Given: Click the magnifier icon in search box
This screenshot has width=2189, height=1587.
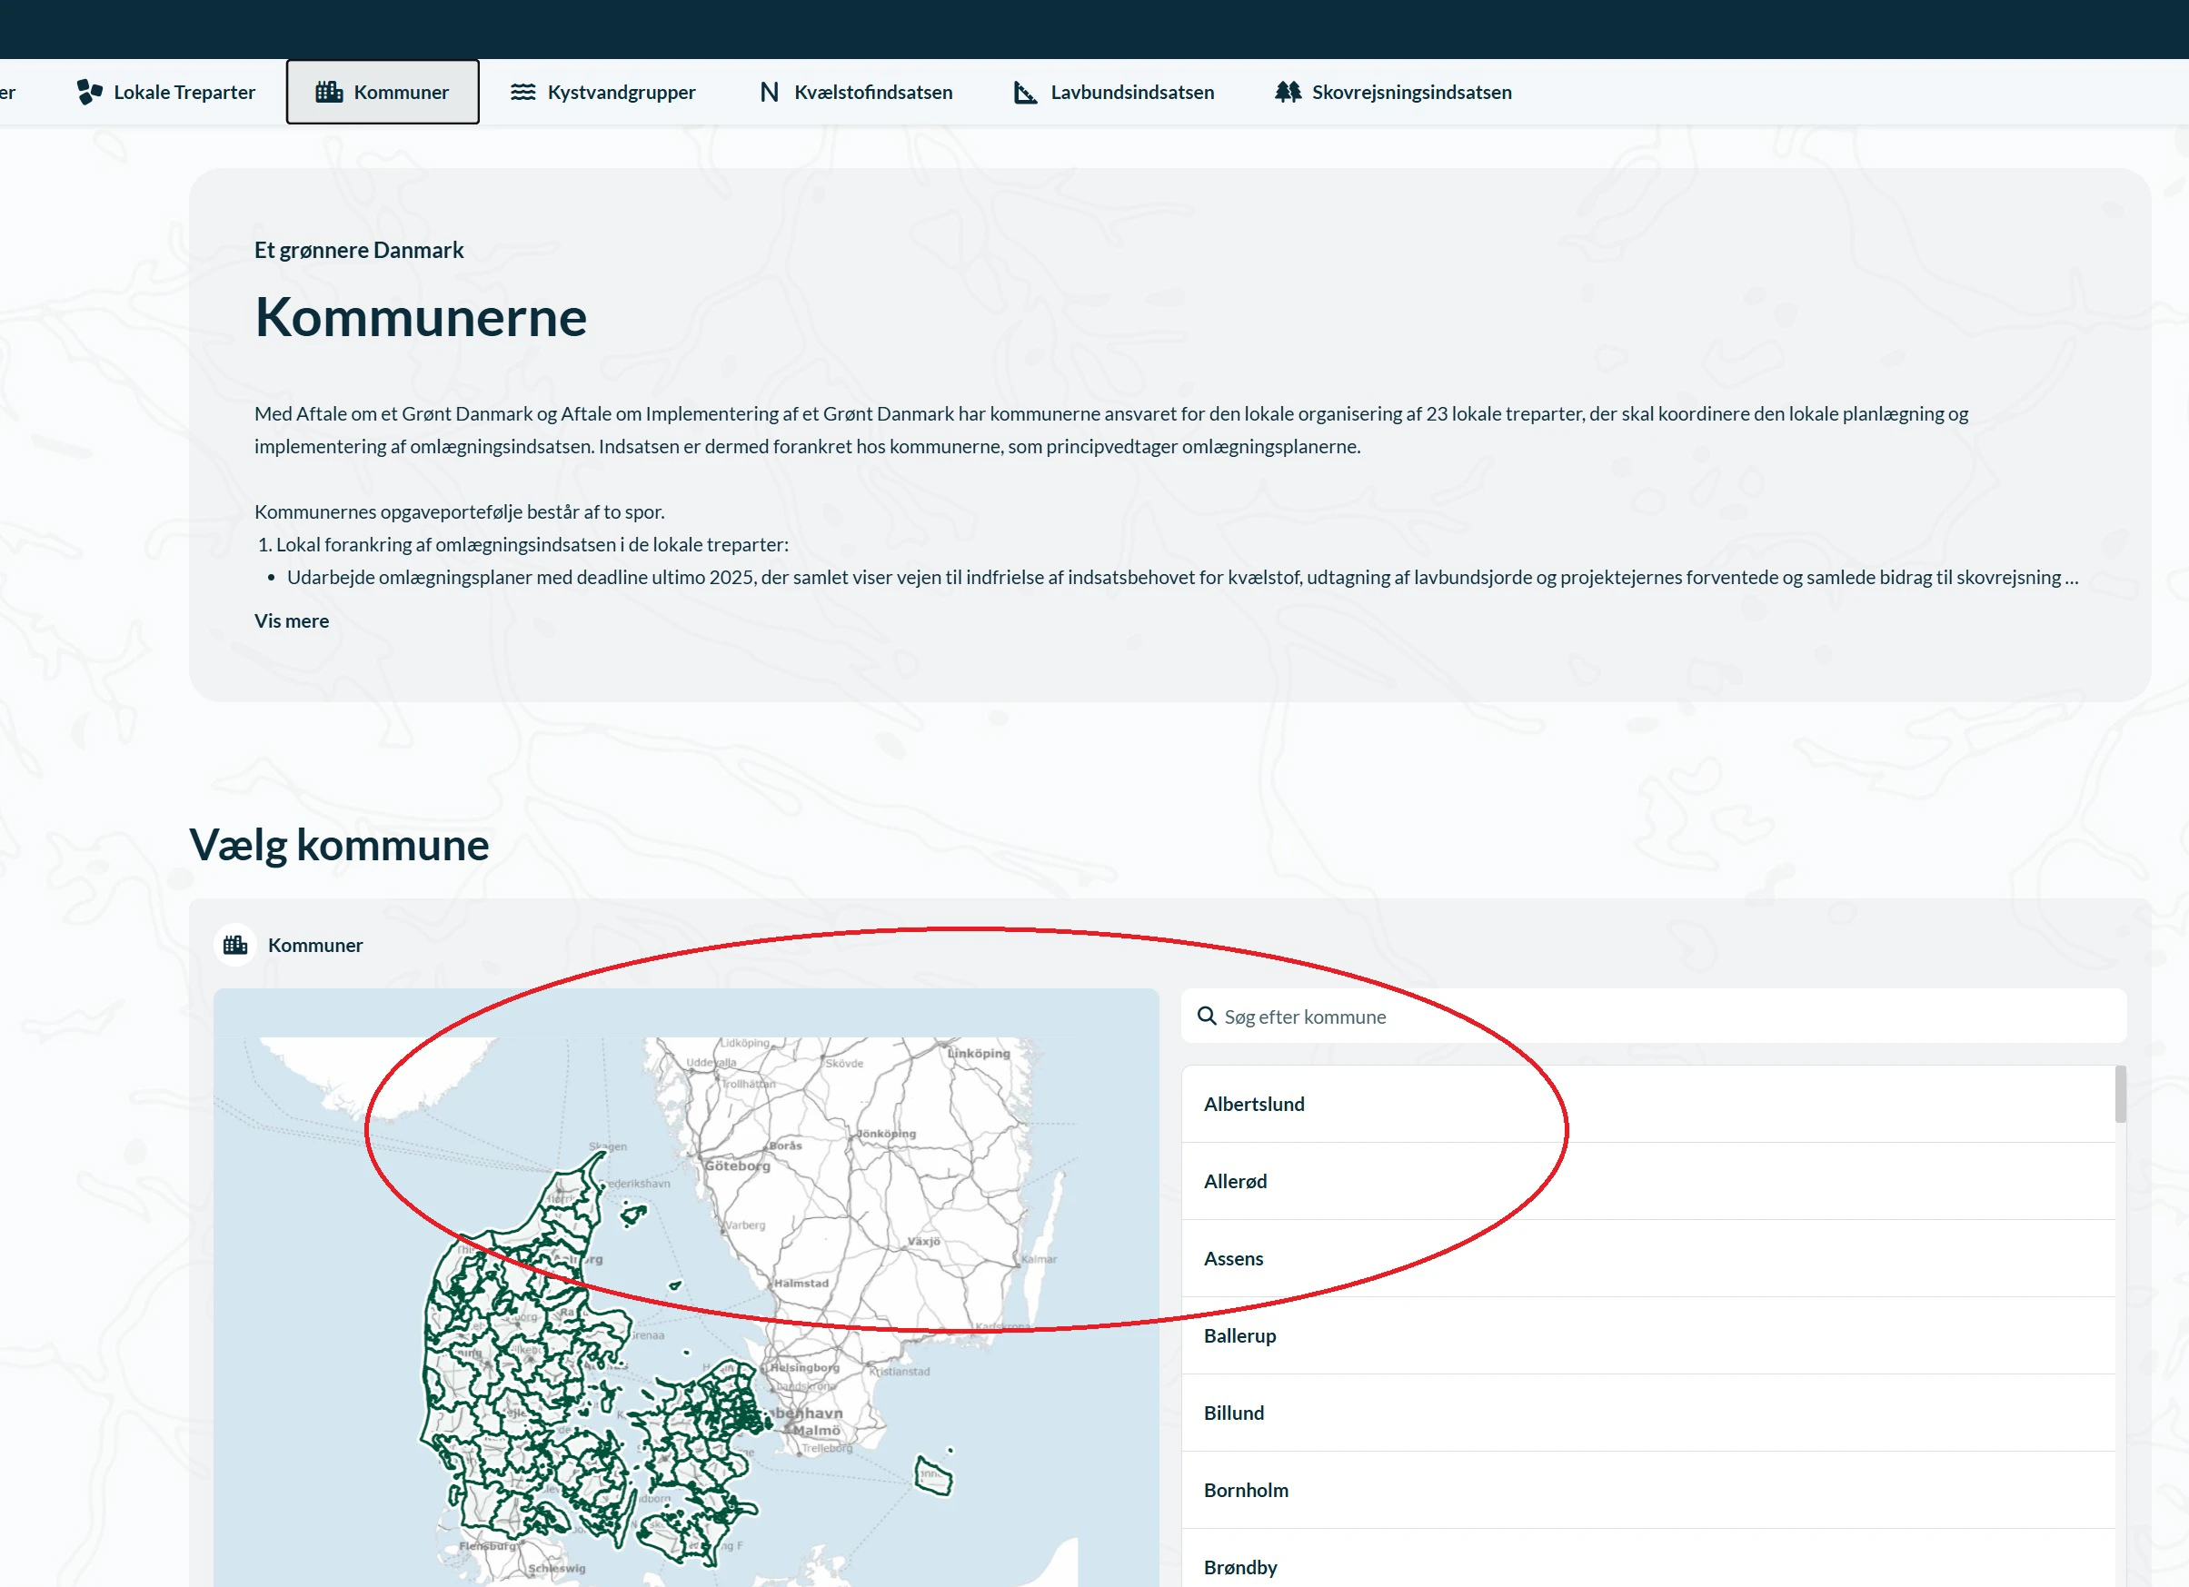Looking at the screenshot, I should click(1207, 1016).
